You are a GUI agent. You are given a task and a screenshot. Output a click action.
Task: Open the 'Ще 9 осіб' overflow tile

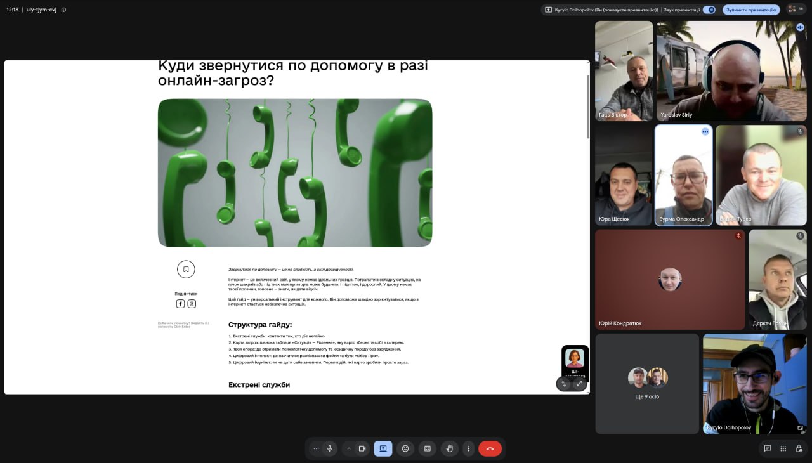pyautogui.click(x=647, y=384)
